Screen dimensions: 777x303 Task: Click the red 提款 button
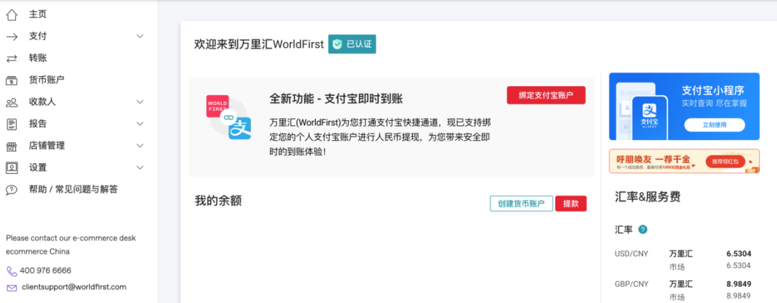tap(571, 204)
